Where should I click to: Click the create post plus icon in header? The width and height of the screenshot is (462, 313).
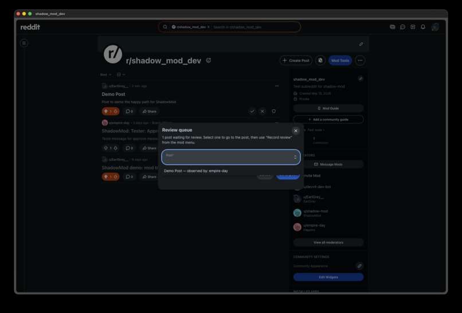click(x=413, y=27)
